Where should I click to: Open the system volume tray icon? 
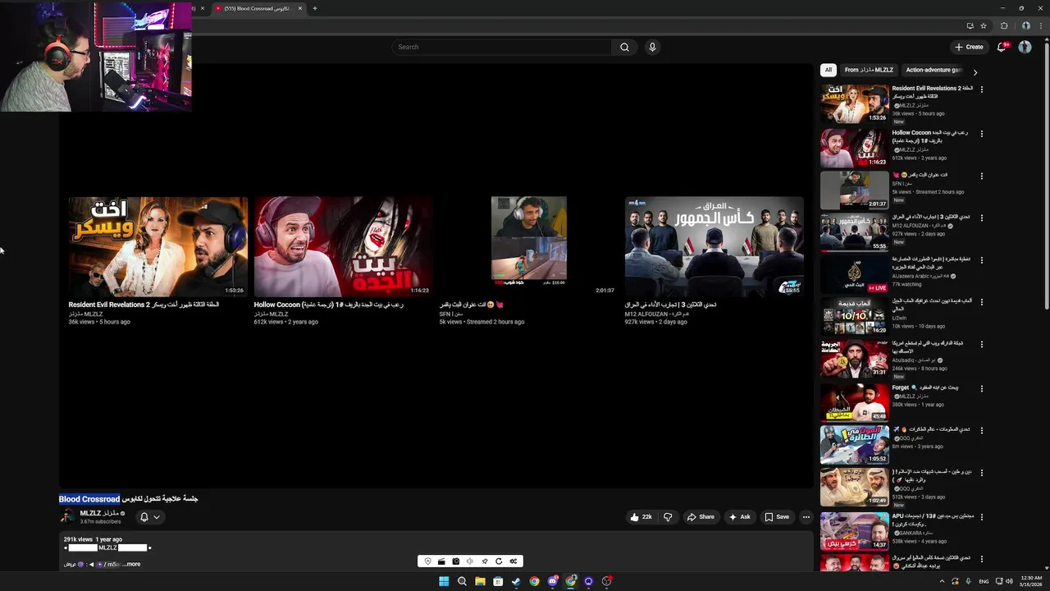tap(1010, 581)
